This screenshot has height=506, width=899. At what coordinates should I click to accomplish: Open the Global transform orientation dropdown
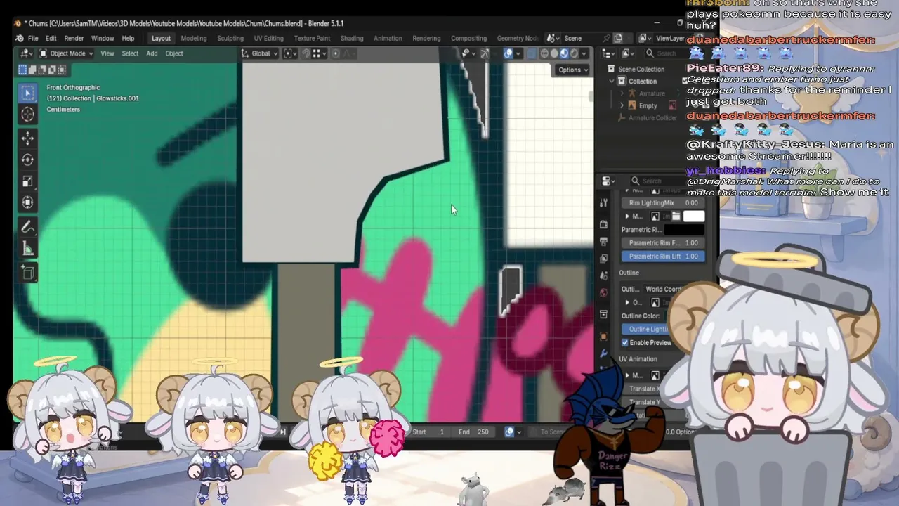(x=260, y=53)
